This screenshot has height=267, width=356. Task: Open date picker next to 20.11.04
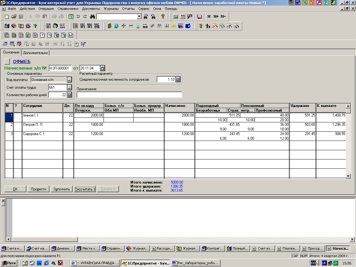[102, 68]
